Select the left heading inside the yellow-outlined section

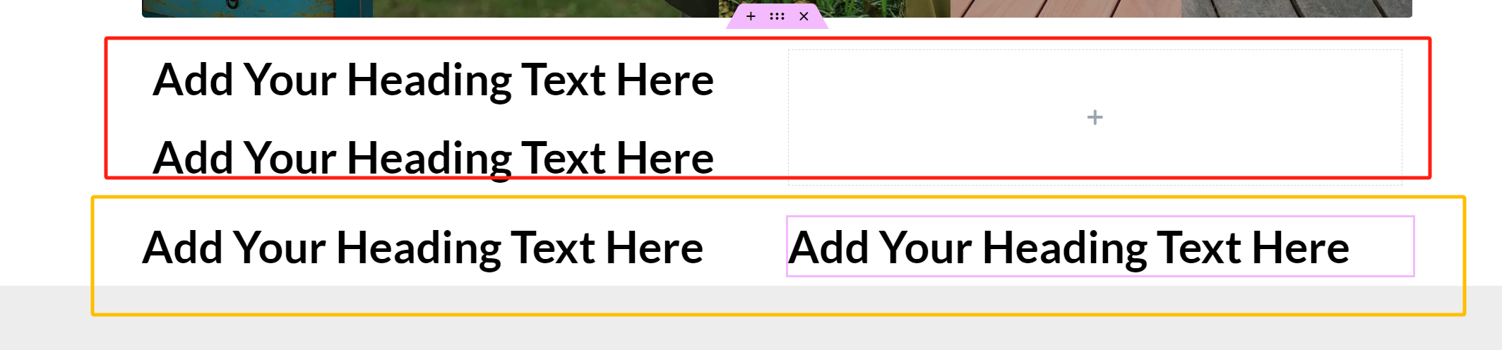tap(422, 248)
